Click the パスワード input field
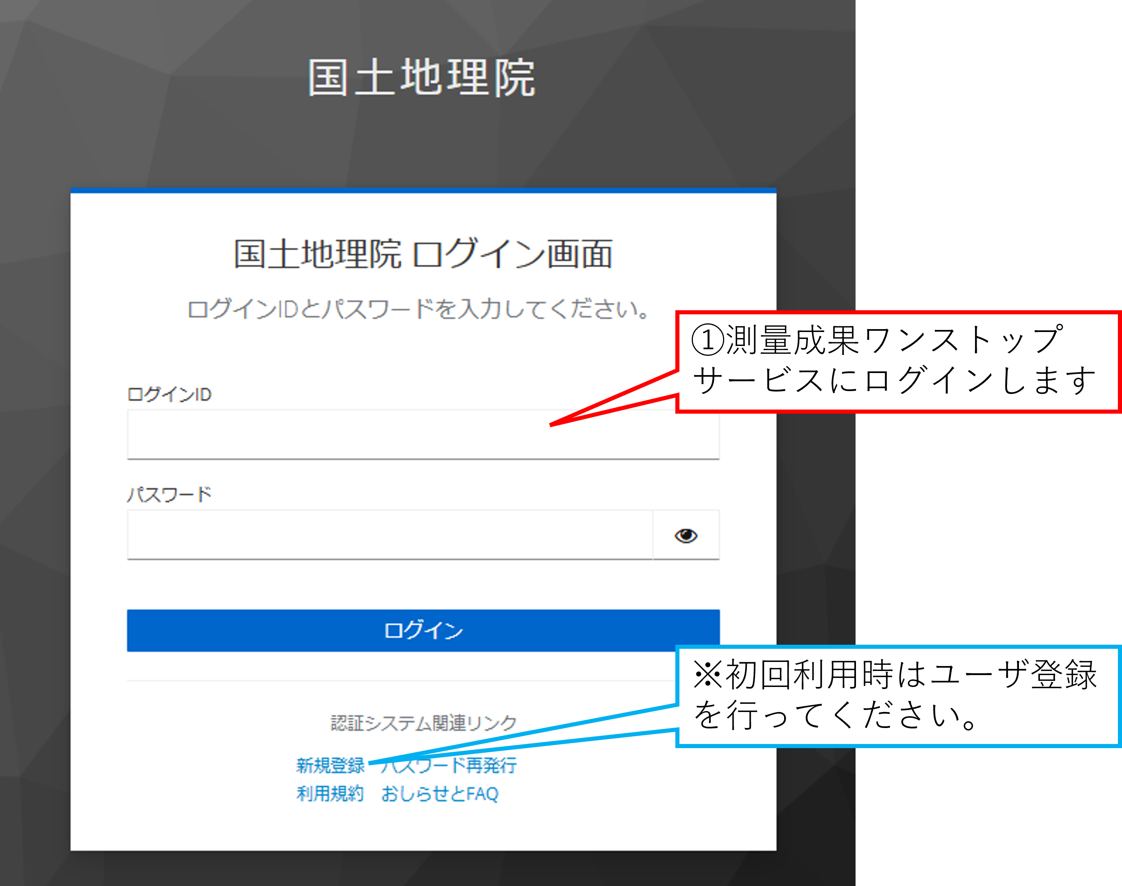The height and width of the screenshot is (886, 1122). coord(390,535)
